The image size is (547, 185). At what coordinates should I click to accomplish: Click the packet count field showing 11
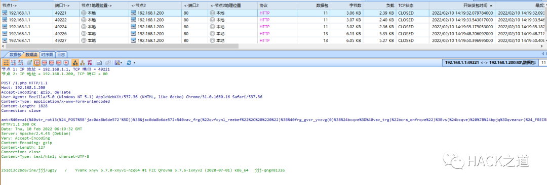(x=543, y=63)
